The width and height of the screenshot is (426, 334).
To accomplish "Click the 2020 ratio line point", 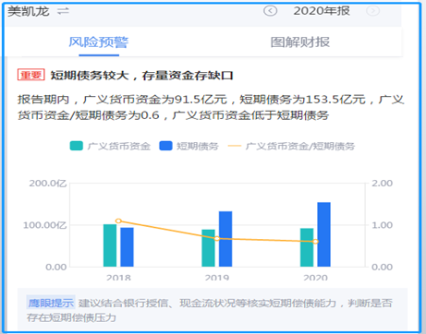I will click(315, 242).
